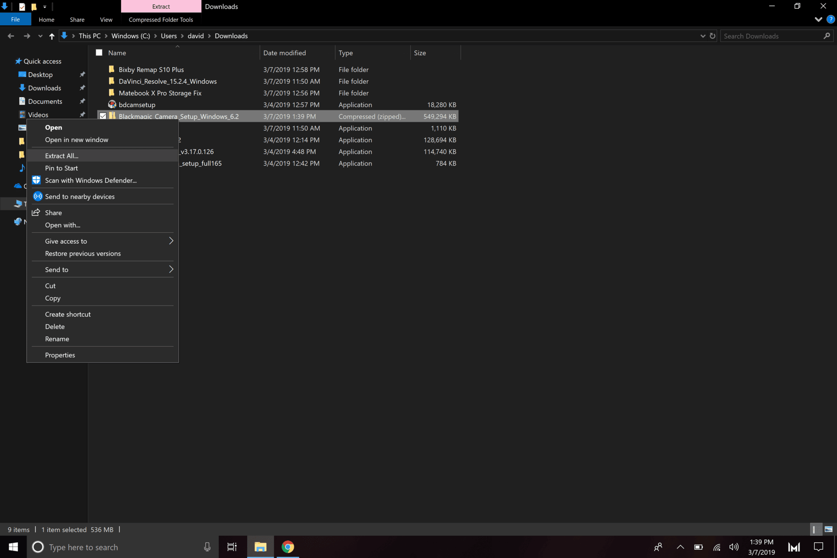Click the Share icon in the context menu

pos(36,213)
